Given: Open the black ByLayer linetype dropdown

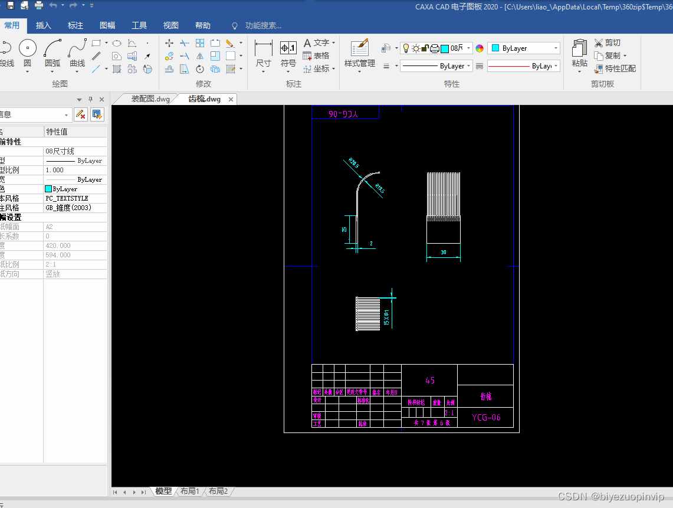Looking at the screenshot, I should point(469,66).
